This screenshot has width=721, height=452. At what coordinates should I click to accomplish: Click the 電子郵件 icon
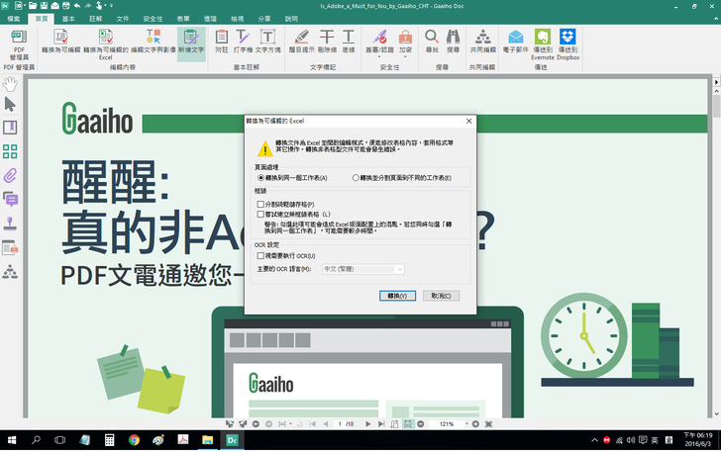(515, 43)
